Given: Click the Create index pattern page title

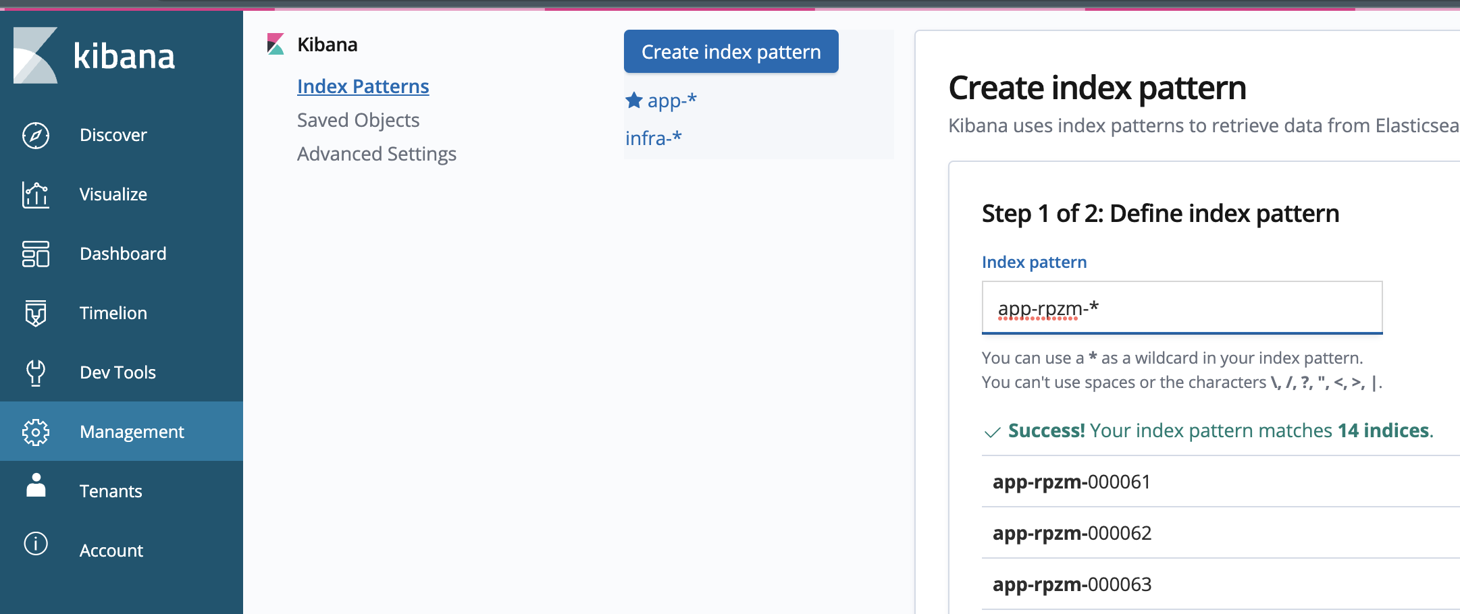Looking at the screenshot, I should 1097,88.
